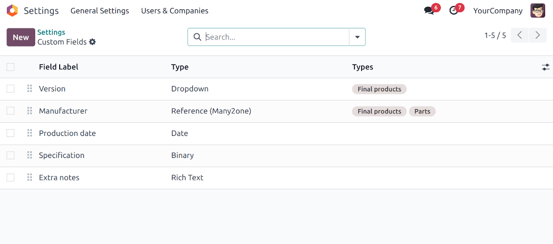Expand the search filter dropdown arrow

[357, 37]
